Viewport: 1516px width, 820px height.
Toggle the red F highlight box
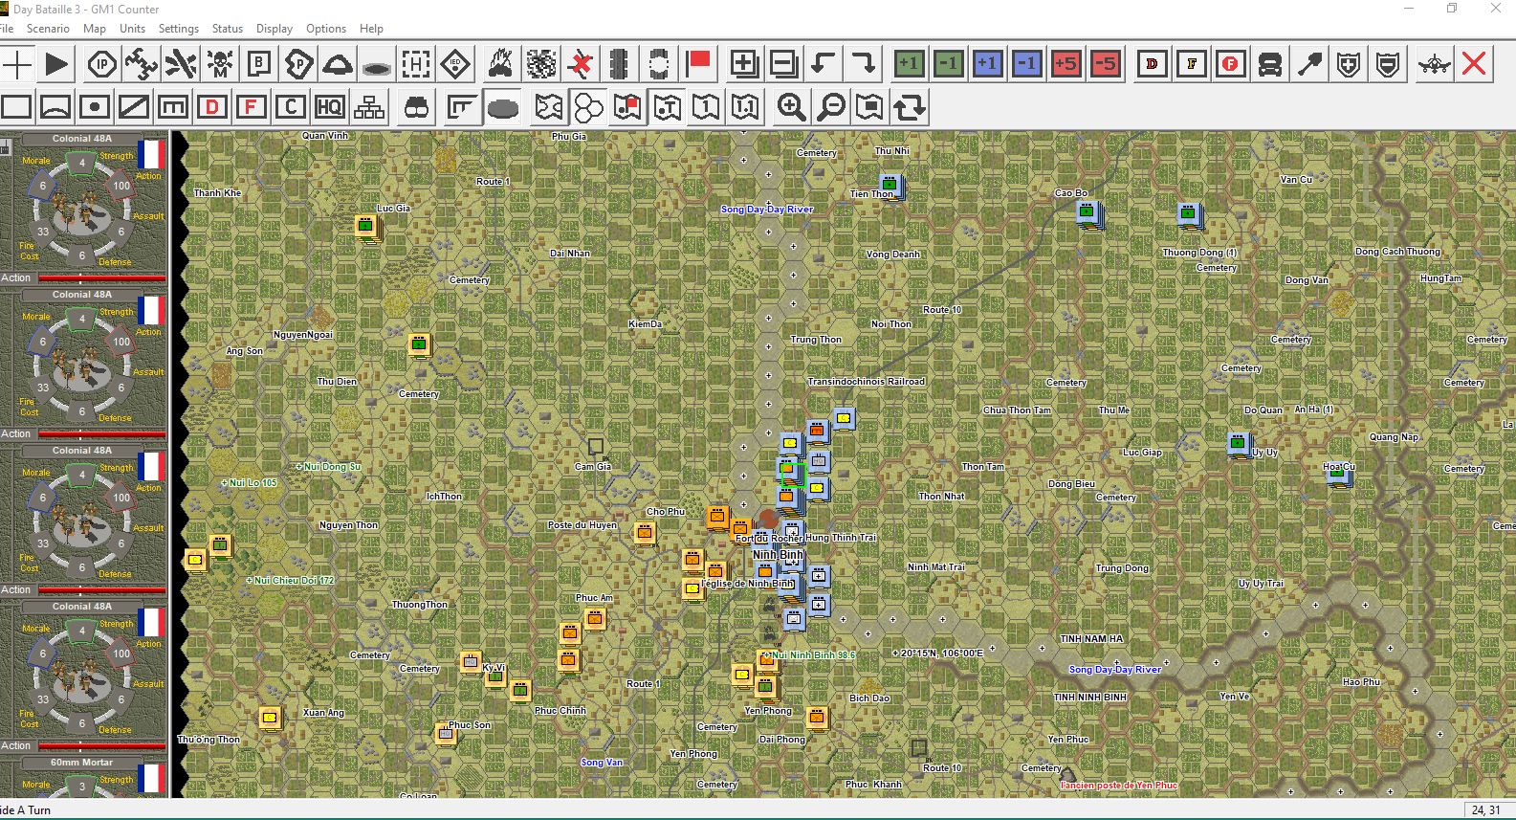[x=252, y=107]
